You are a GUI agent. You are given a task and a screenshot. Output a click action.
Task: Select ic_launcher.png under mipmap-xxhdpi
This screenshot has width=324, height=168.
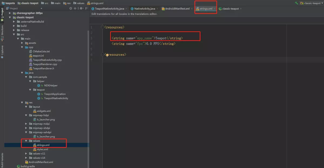(44, 136)
